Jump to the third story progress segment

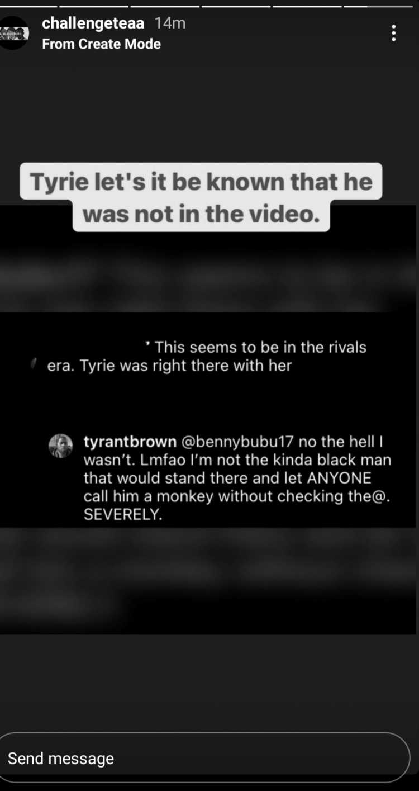coord(165,6)
